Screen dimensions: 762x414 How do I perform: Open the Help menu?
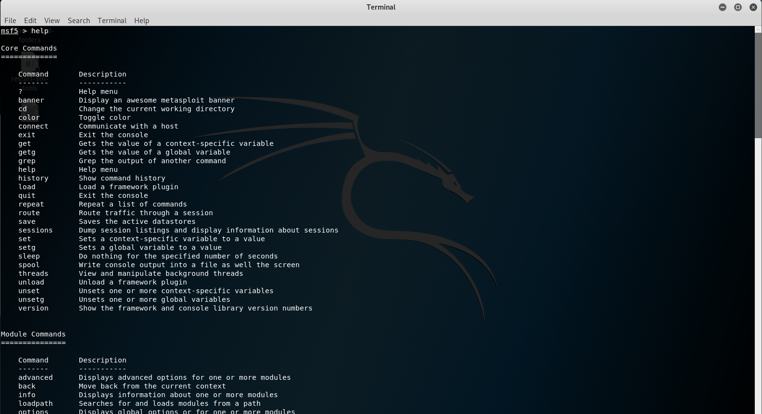click(141, 20)
